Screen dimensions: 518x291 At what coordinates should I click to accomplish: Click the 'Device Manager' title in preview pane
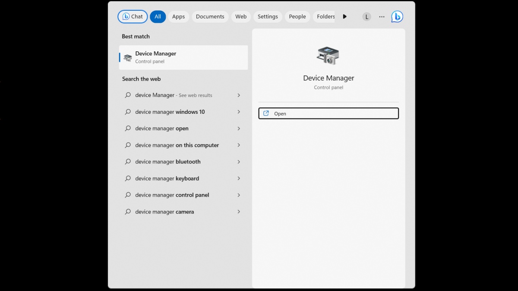click(x=328, y=78)
